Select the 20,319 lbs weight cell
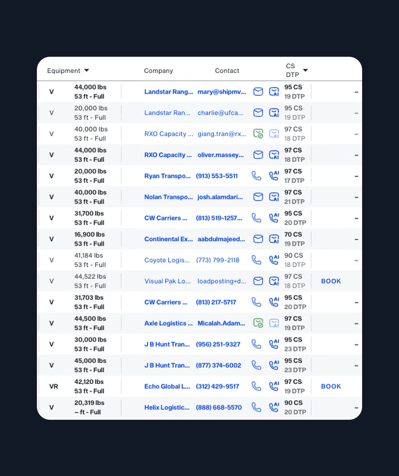This screenshot has height=476, width=399. click(89, 403)
